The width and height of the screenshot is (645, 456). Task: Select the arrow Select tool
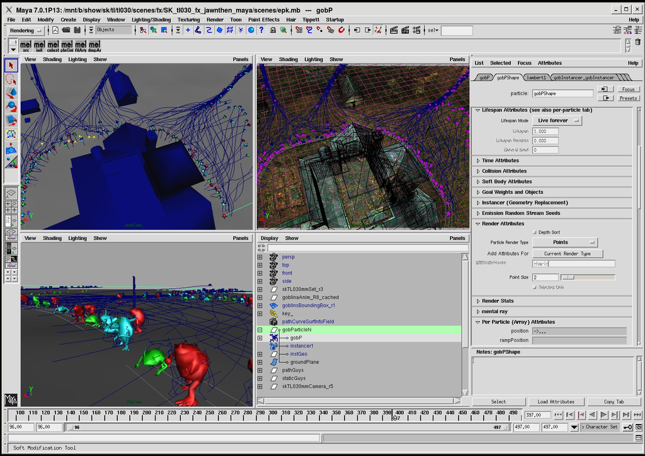(x=11, y=65)
